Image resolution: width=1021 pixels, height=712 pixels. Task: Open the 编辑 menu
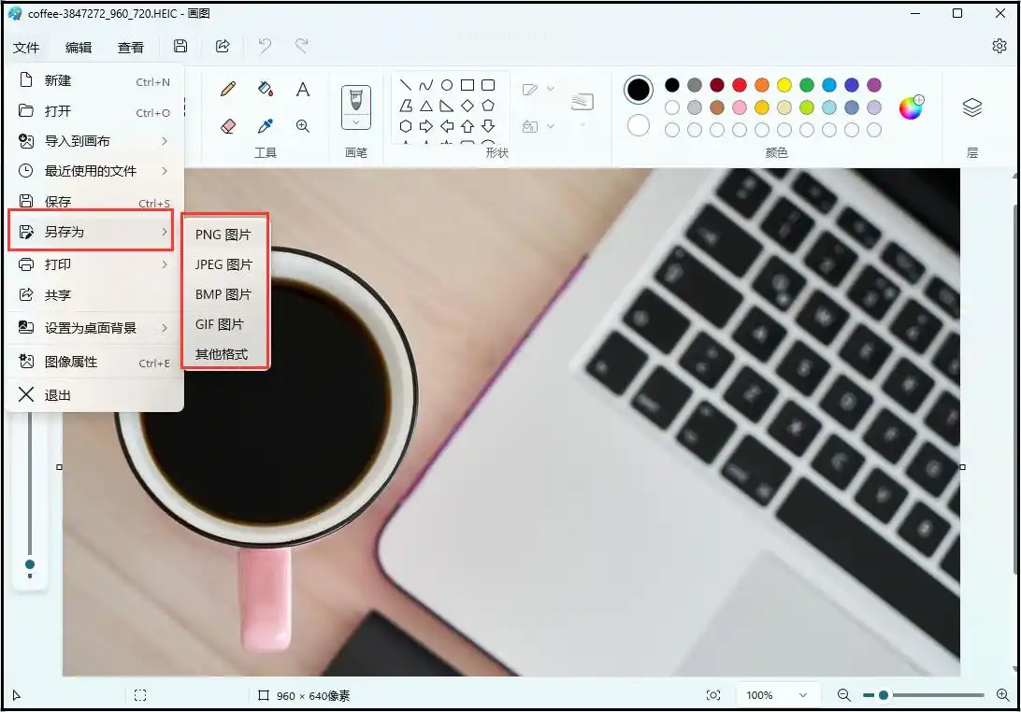(79, 48)
